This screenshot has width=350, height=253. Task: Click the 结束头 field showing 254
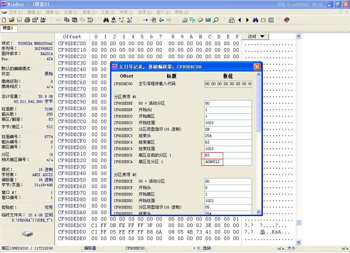(228, 136)
